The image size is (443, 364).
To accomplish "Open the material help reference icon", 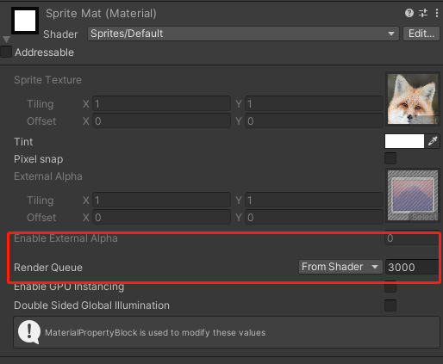I will [x=409, y=13].
